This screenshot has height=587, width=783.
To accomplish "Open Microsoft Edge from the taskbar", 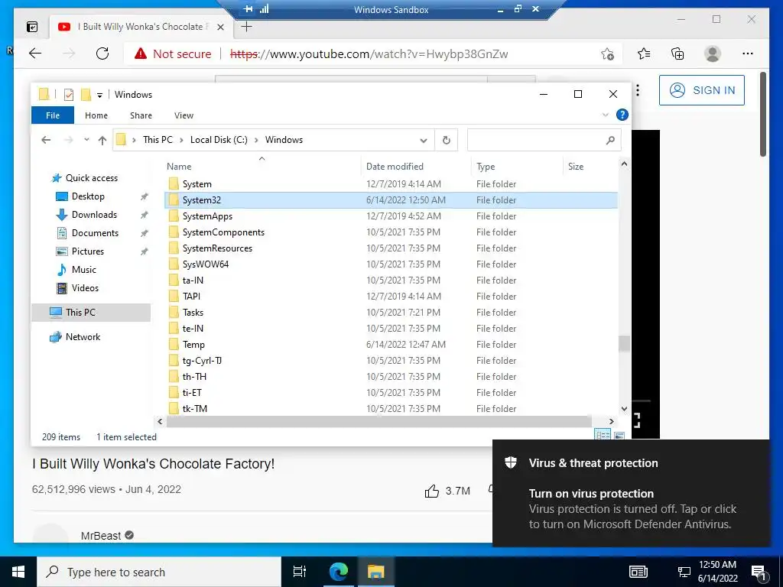I will tap(338, 572).
